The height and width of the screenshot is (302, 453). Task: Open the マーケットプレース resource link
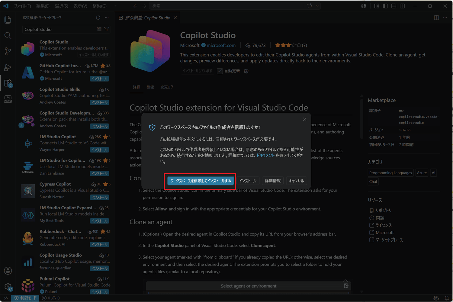point(389,240)
